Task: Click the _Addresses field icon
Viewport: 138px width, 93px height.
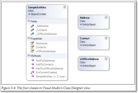Action: click(32, 26)
